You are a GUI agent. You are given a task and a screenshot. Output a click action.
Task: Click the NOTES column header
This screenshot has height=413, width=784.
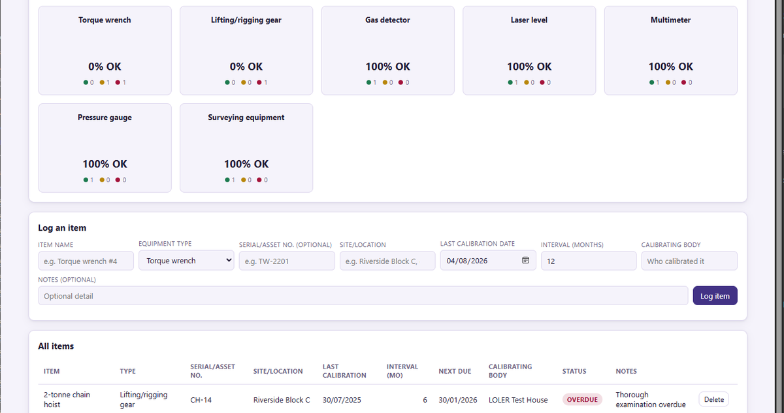click(626, 371)
